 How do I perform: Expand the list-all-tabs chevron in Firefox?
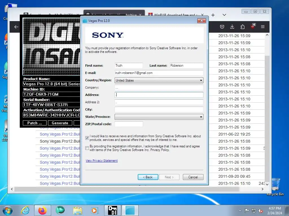[224, 15]
